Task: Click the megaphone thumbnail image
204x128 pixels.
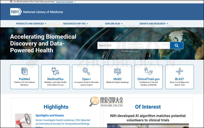Action: [x=23, y=120]
